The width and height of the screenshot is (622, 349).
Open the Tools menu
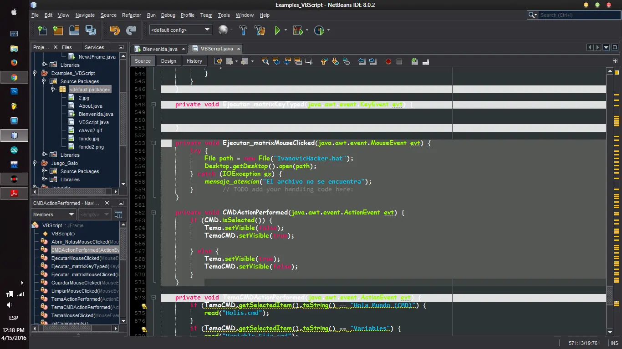224,15
